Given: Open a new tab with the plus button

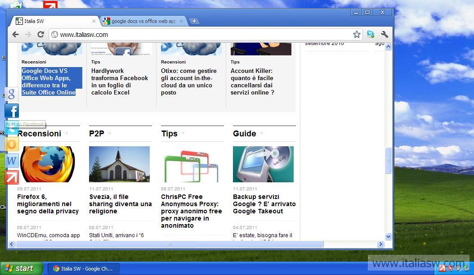Looking at the screenshot, I should tap(194, 21).
